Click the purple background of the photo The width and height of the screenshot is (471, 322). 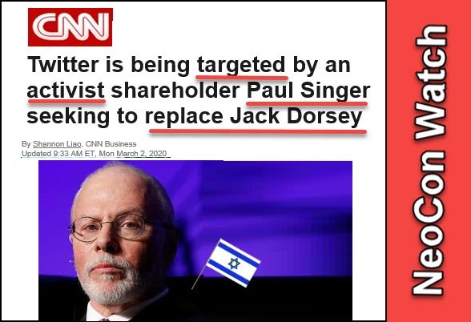[x=271, y=204]
